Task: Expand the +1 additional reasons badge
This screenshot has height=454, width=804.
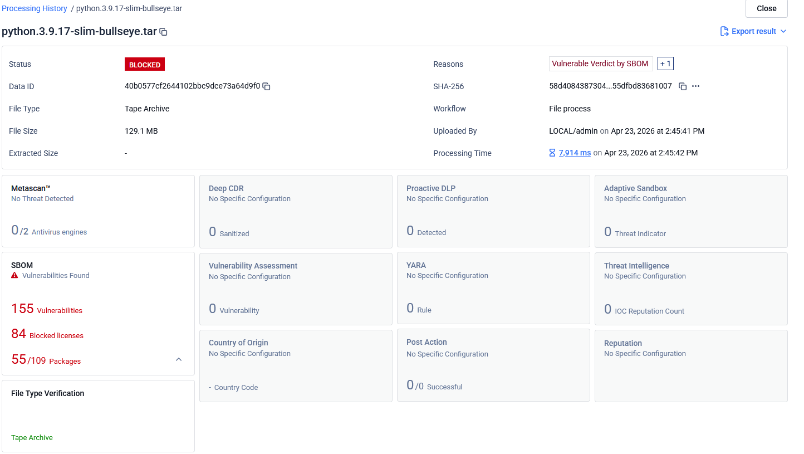Action: coord(665,64)
